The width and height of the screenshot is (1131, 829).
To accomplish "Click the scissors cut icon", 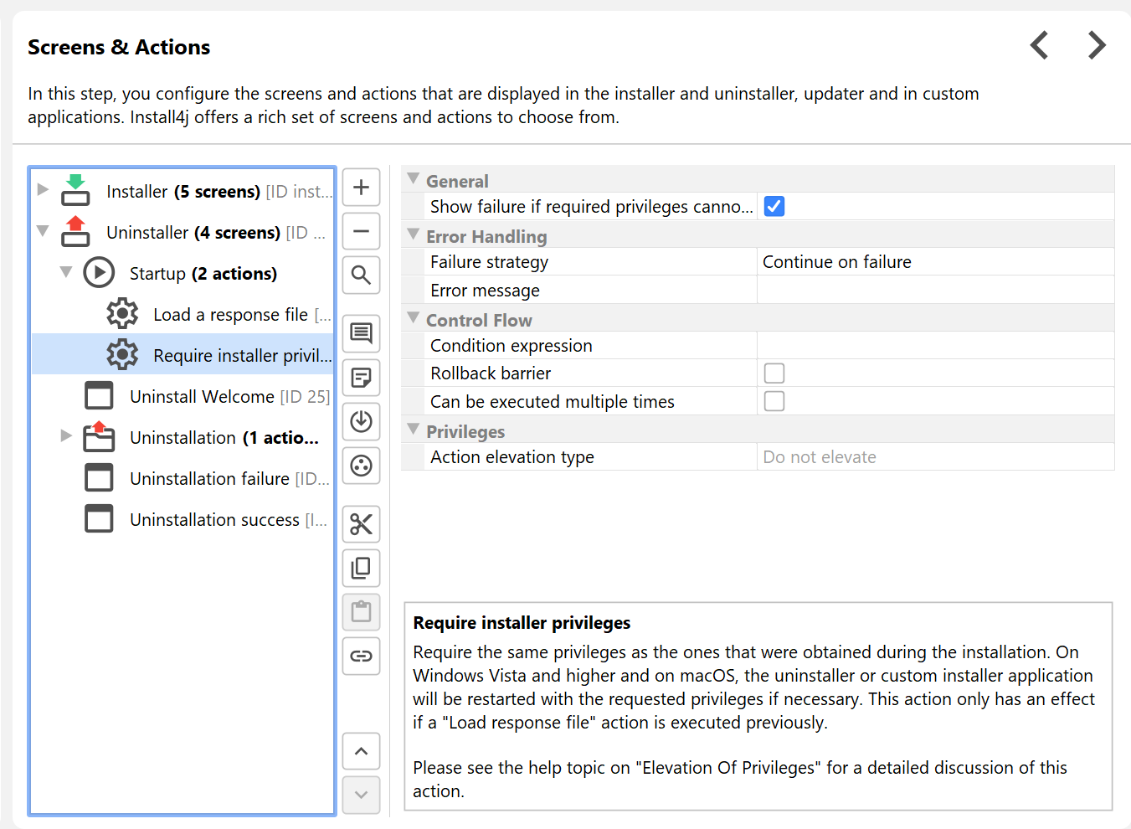I will [361, 524].
